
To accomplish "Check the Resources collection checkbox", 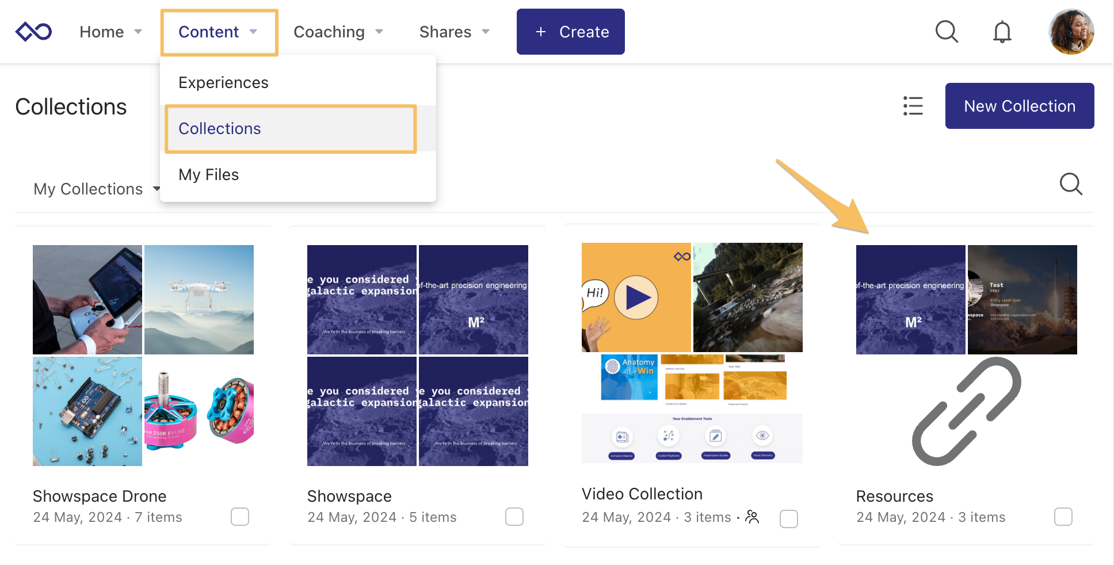I will tap(1063, 517).
